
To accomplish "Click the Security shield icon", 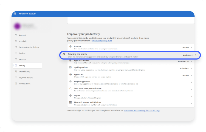I will click(x=16, y=59).
